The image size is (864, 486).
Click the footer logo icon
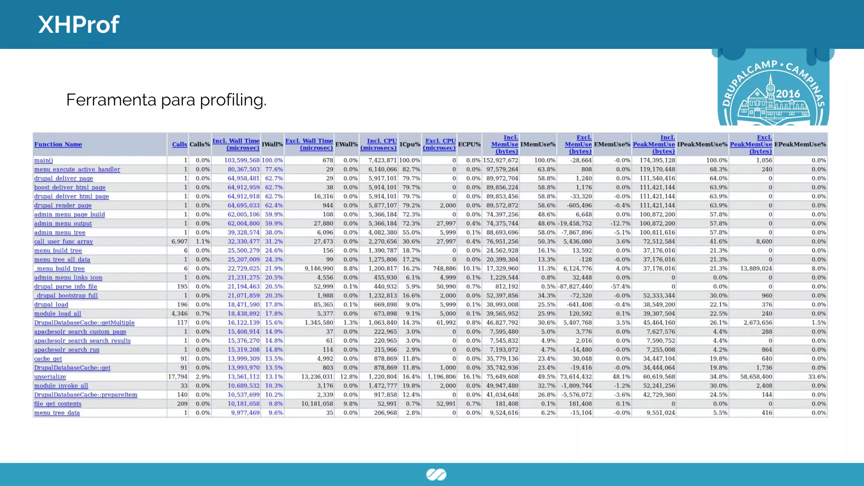[x=436, y=475]
